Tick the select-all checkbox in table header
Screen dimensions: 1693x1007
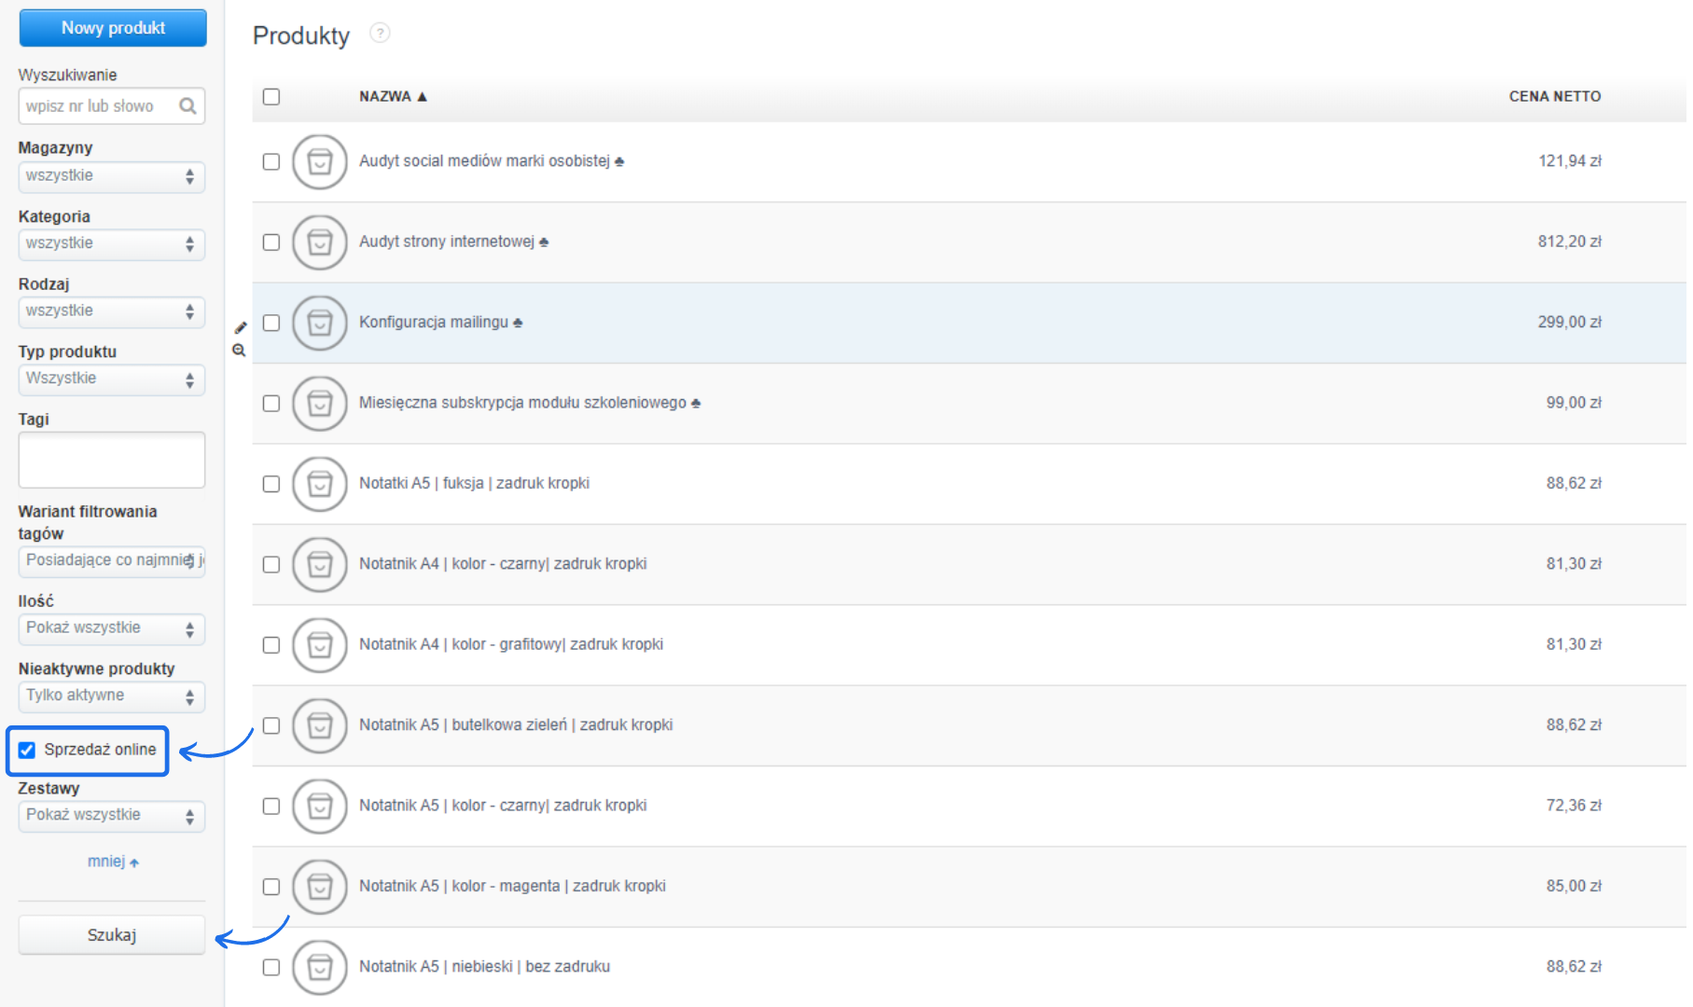pos(271,97)
